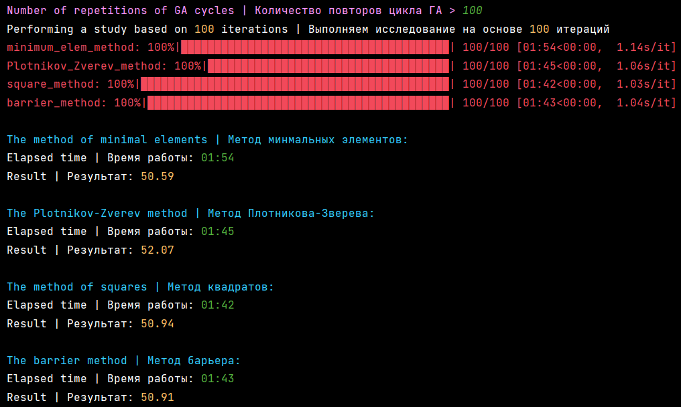Click the barrier_method progress bar
681x407 pixels.
(x=298, y=102)
